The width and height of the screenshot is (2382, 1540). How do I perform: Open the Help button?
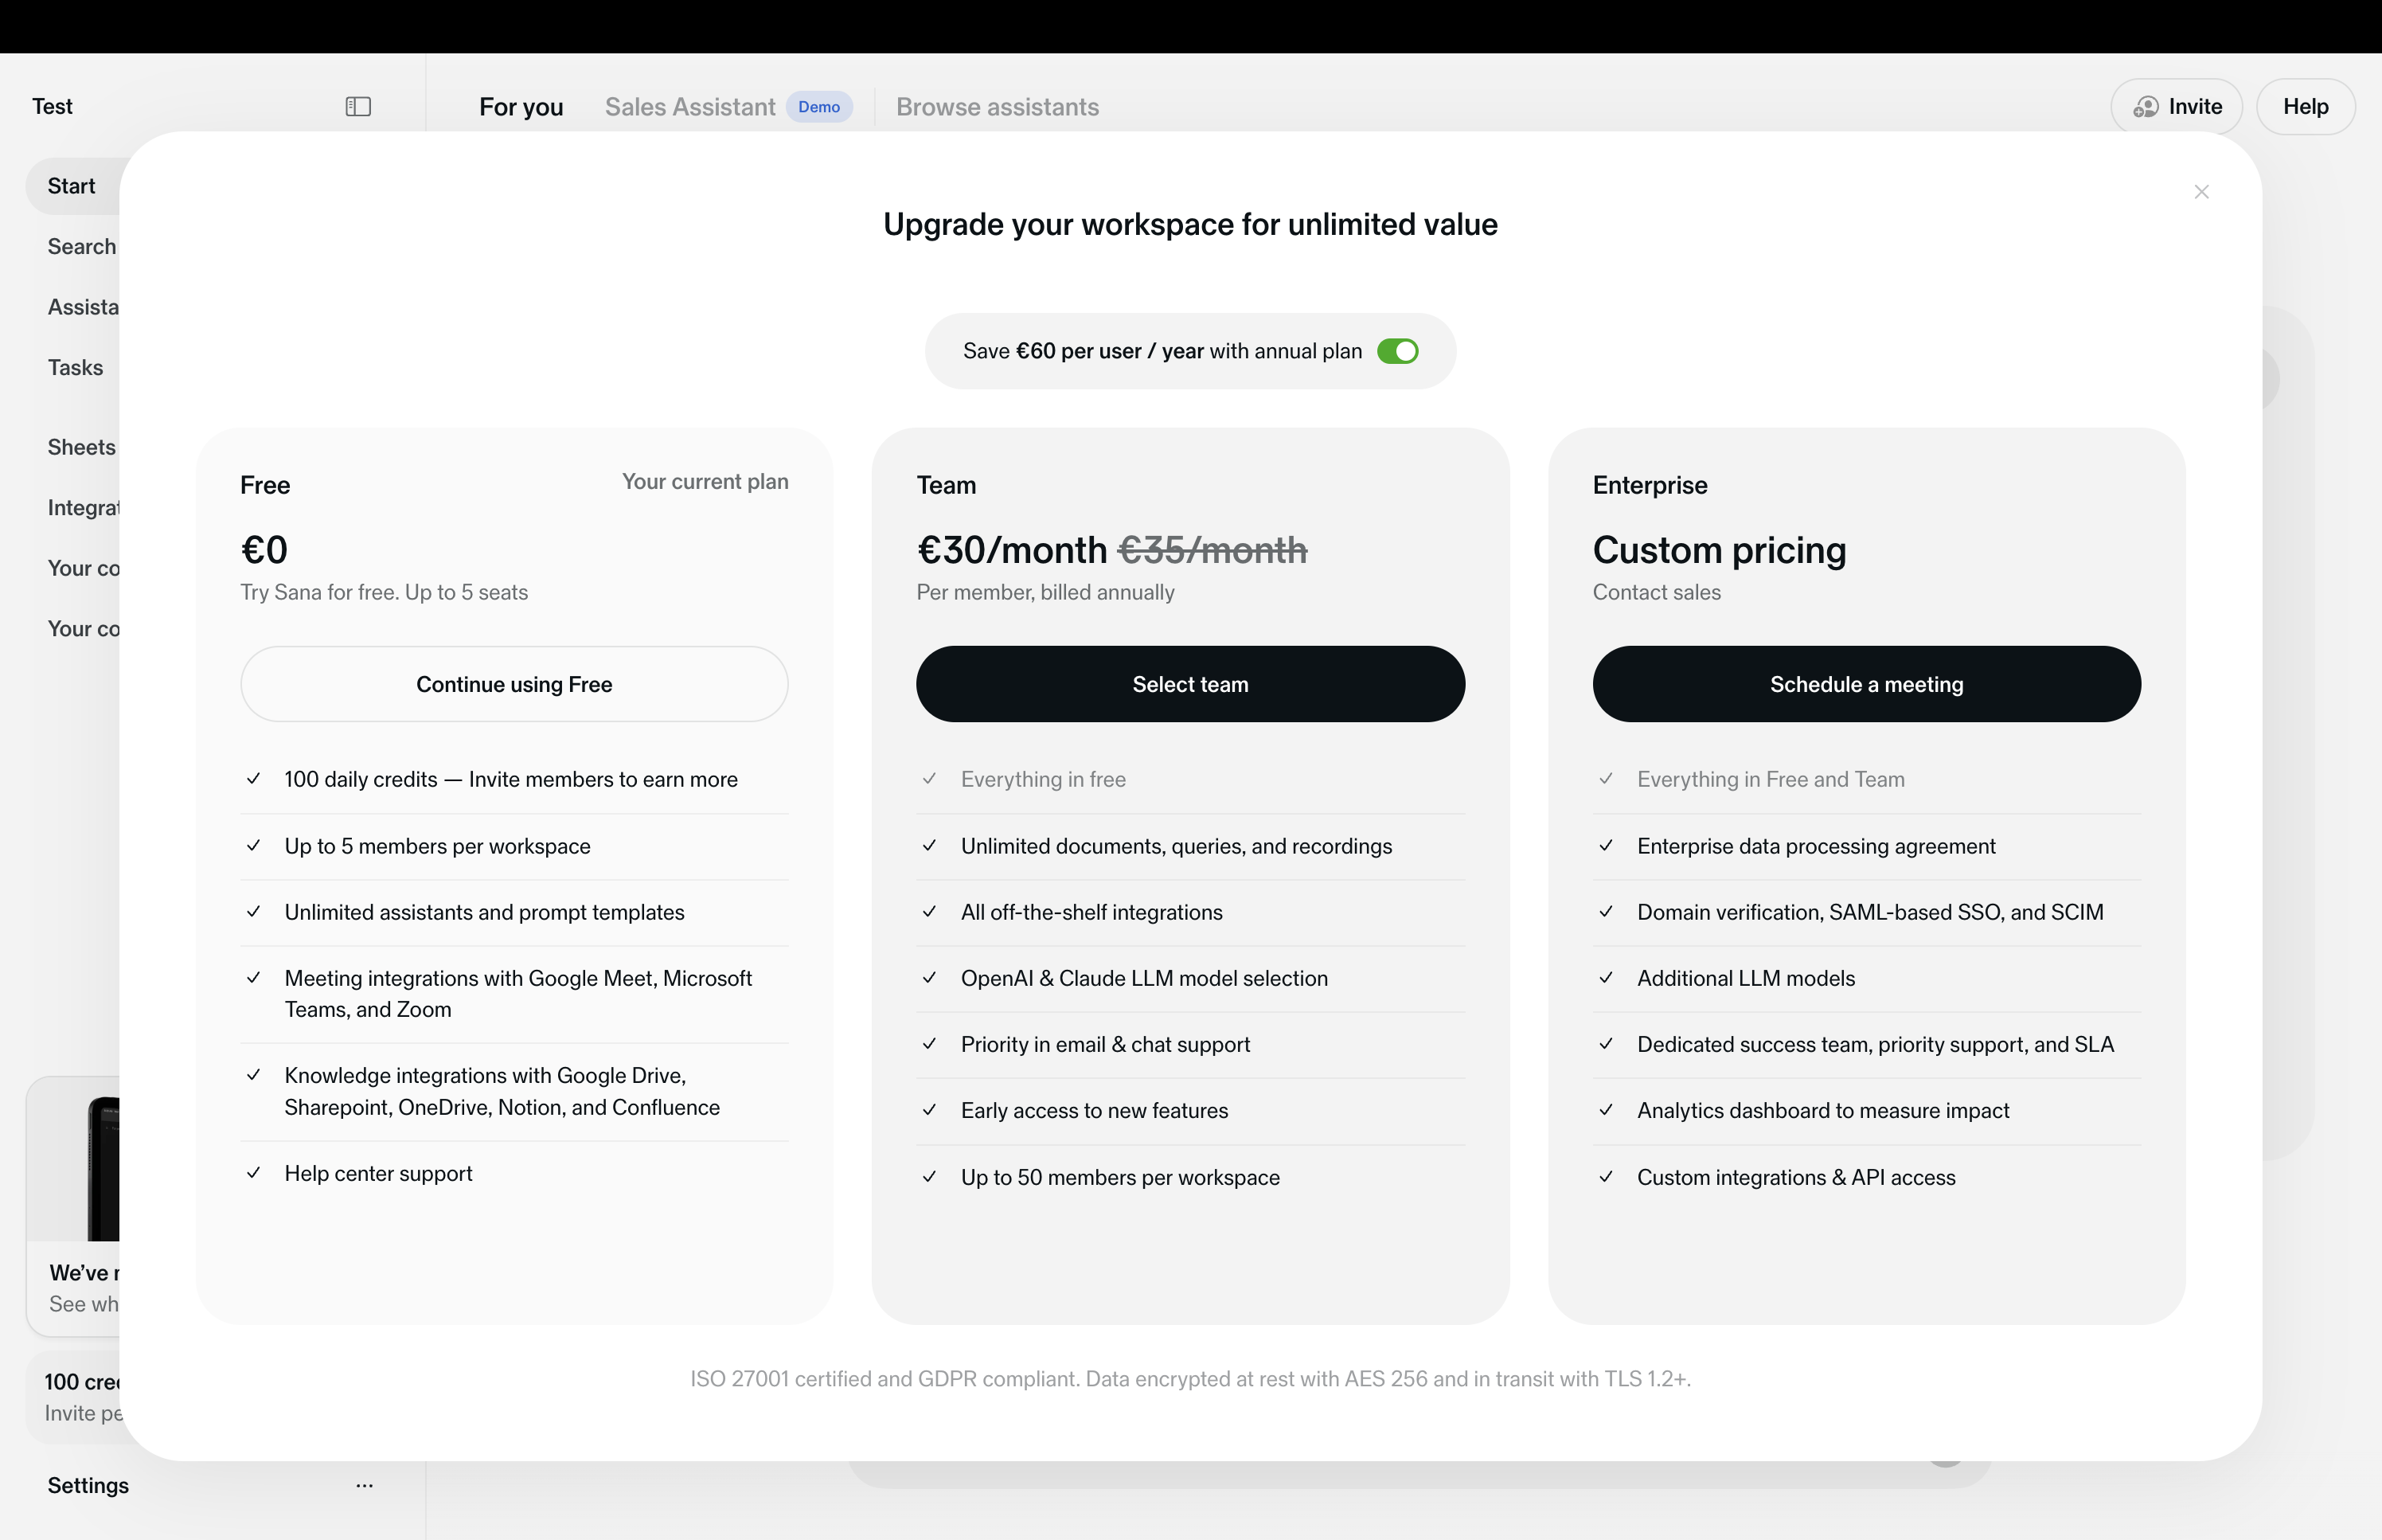click(2305, 107)
